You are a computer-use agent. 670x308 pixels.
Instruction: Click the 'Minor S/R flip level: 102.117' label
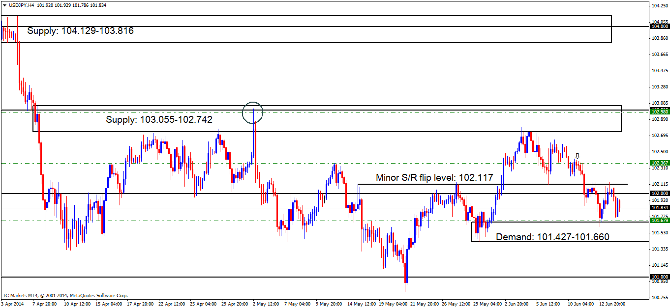[x=434, y=177]
